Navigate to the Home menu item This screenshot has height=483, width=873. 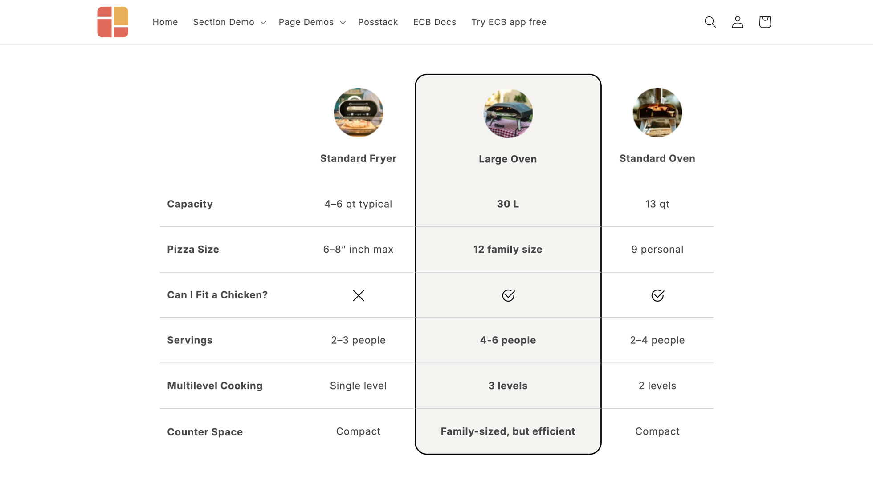pos(165,22)
